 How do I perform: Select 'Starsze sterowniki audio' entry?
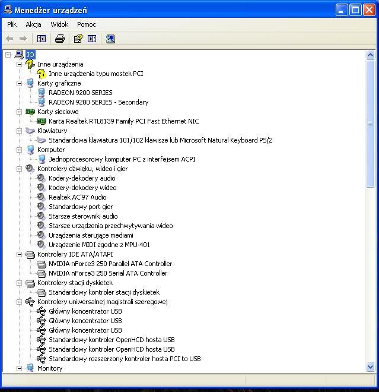[83, 216]
